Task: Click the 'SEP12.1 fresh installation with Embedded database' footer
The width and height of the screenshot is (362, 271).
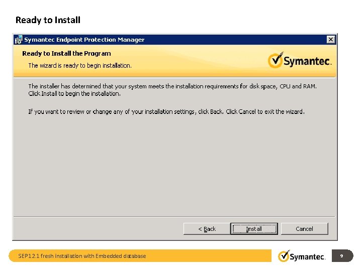Action: click(x=82, y=256)
